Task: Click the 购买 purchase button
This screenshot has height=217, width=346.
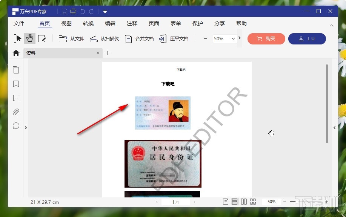Action: 266,38
